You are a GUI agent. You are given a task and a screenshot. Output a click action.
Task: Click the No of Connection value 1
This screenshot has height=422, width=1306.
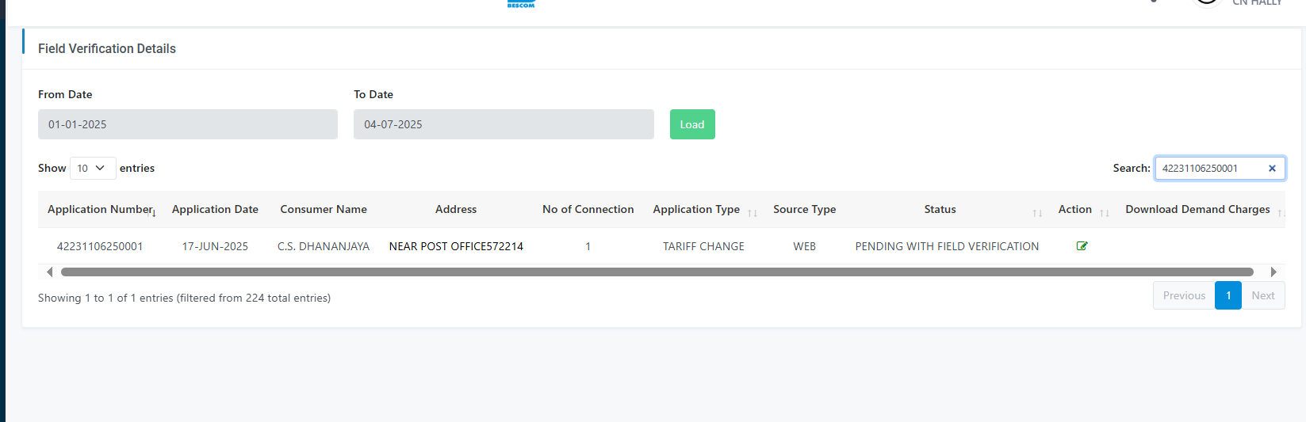(588, 247)
